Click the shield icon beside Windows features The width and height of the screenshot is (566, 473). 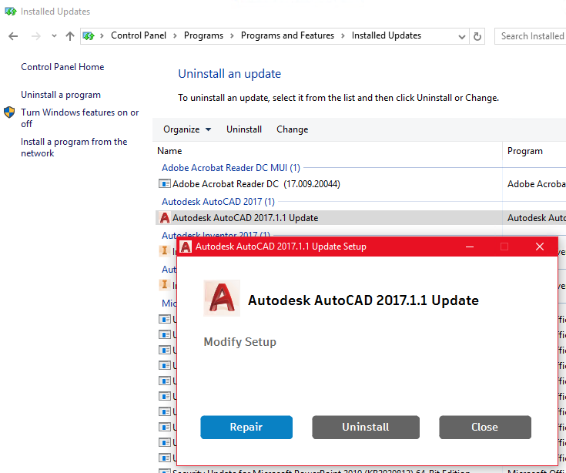pyautogui.click(x=9, y=112)
